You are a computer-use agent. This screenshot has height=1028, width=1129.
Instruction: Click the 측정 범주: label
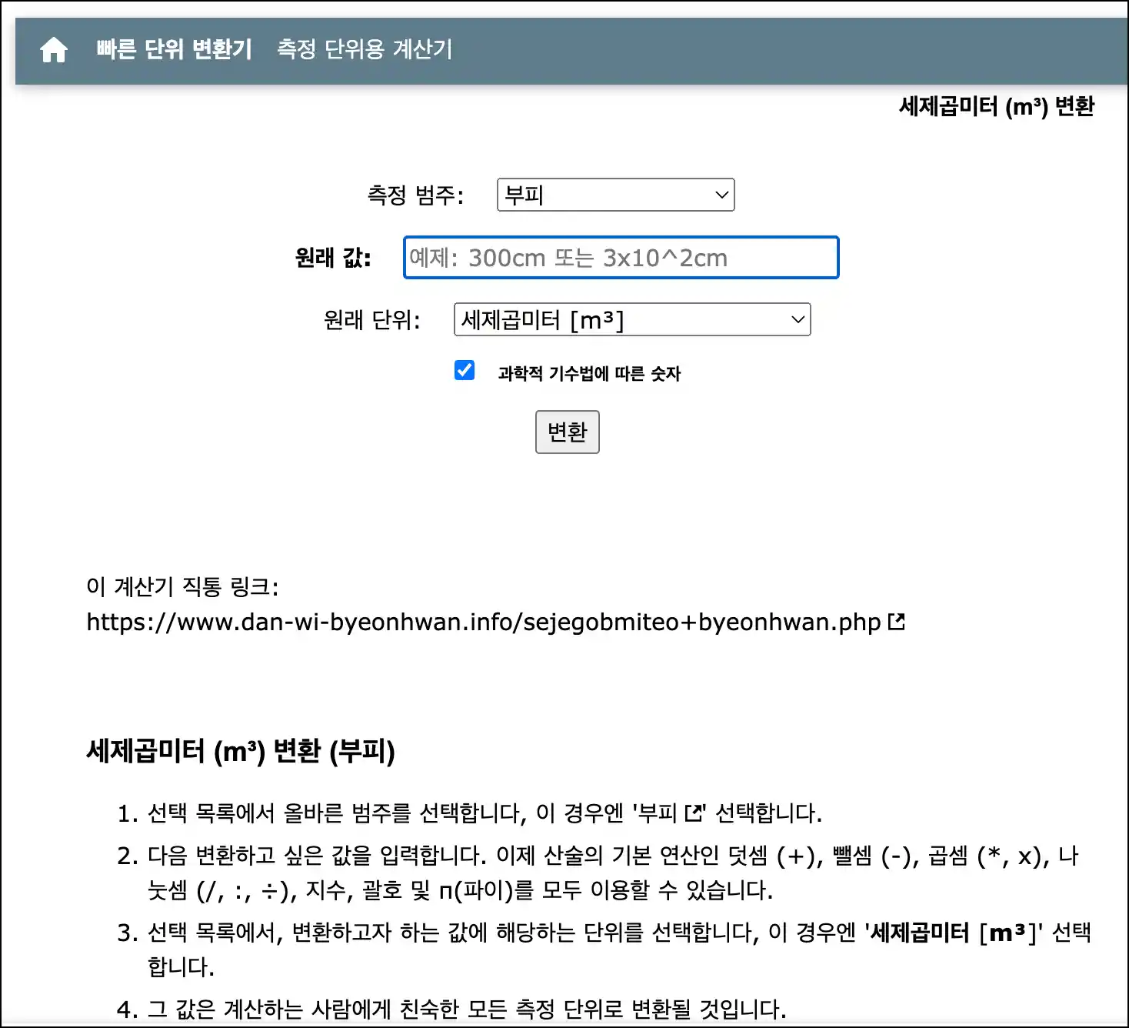(x=416, y=195)
